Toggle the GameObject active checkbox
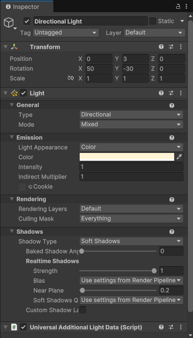 (x=27, y=21)
